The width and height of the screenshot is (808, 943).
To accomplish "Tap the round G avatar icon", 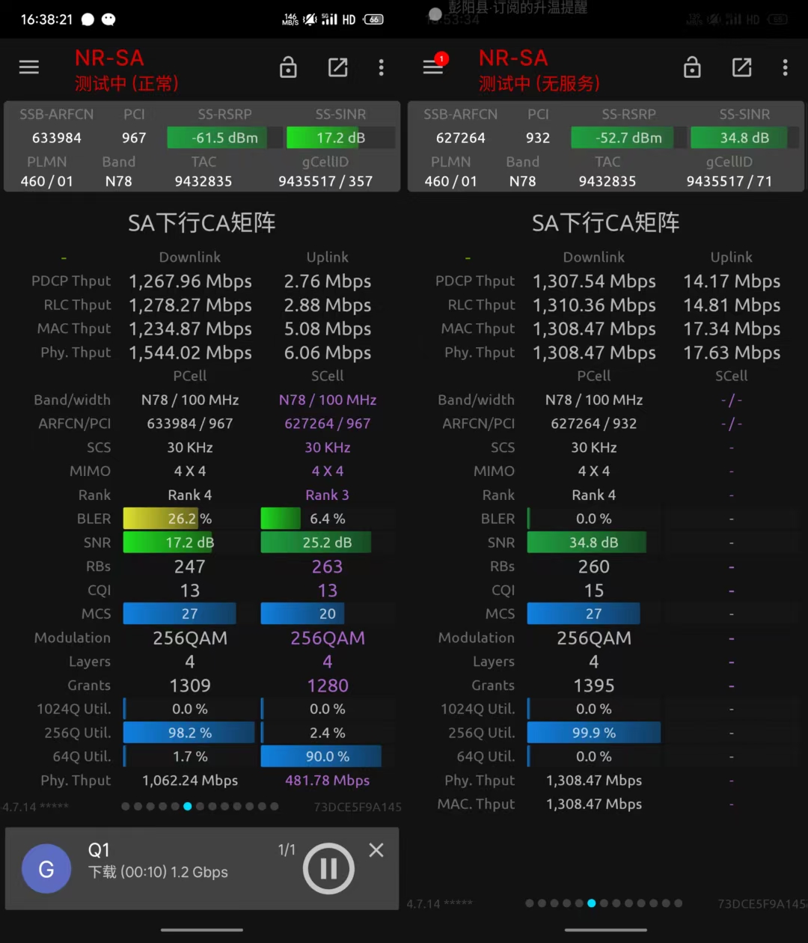I will pyautogui.click(x=46, y=868).
